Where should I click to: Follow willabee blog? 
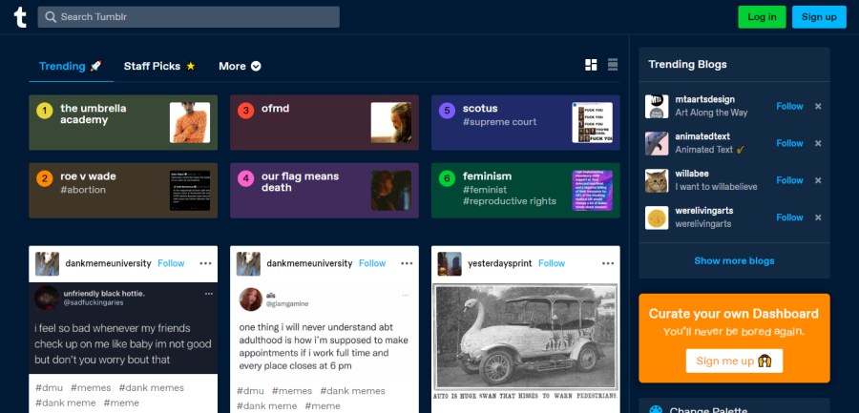(789, 180)
